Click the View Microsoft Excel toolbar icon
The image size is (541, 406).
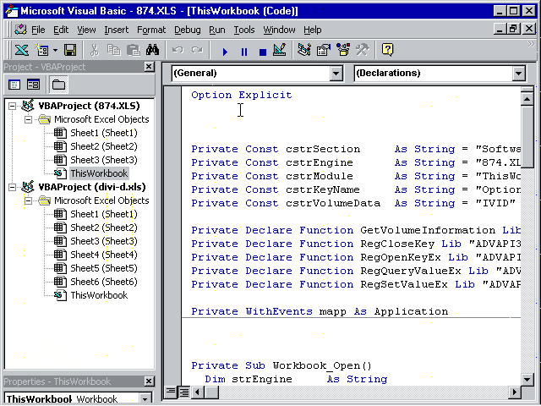pos(21,51)
